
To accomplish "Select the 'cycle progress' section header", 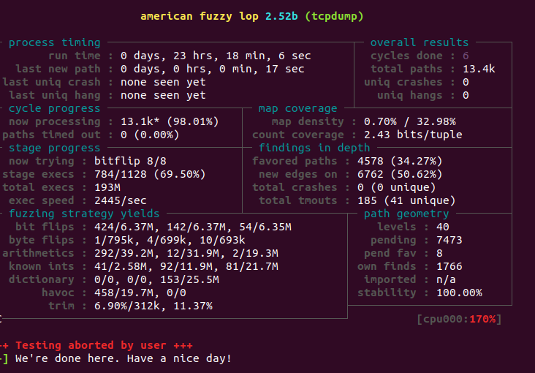I will coord(54,108).
